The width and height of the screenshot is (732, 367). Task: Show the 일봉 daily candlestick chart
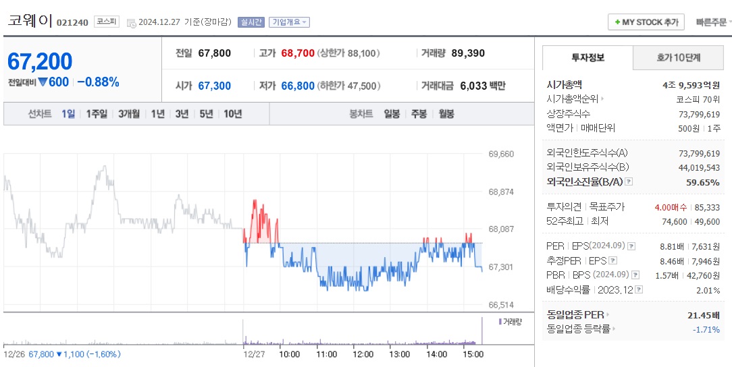click(x=392, y=114)
